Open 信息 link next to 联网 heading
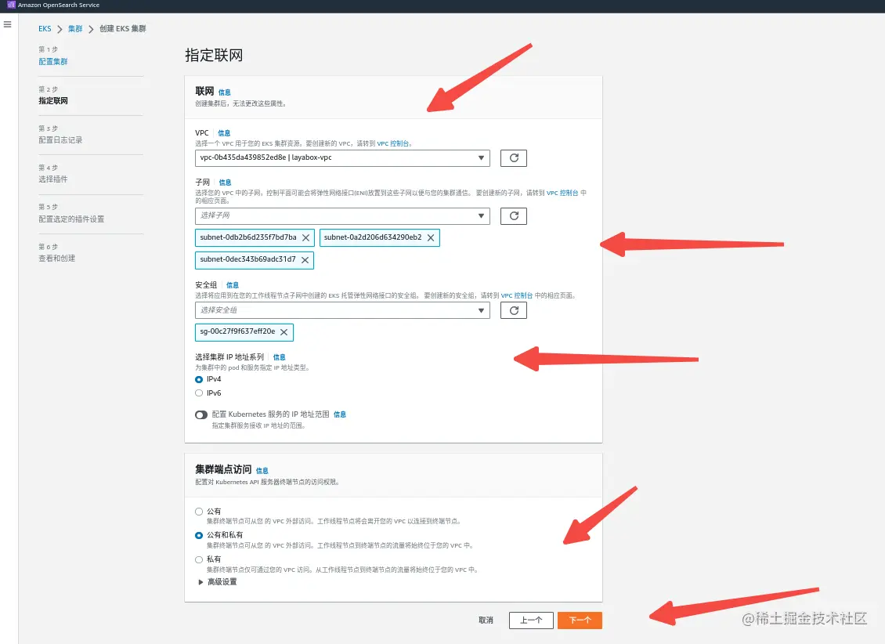Screen dimensions: 885x644 224,92
